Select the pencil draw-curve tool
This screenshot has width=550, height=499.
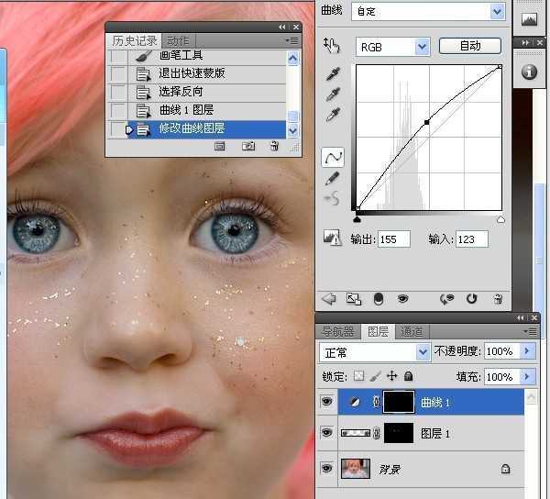point(333,178)
